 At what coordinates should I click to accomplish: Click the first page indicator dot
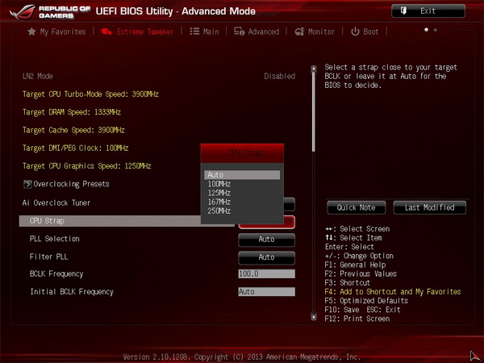426,30
